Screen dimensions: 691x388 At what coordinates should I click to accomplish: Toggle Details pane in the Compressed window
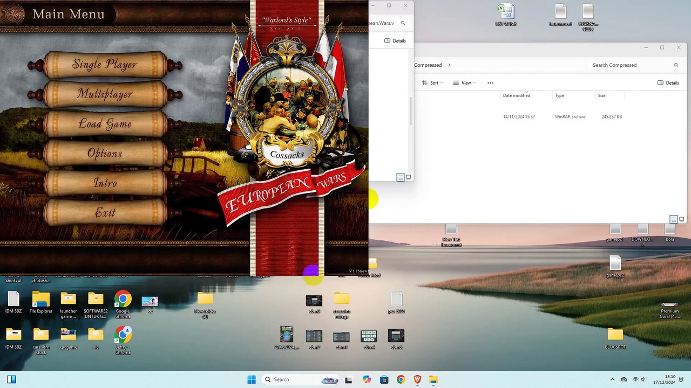pyautogui.click(x=668, y=83)
